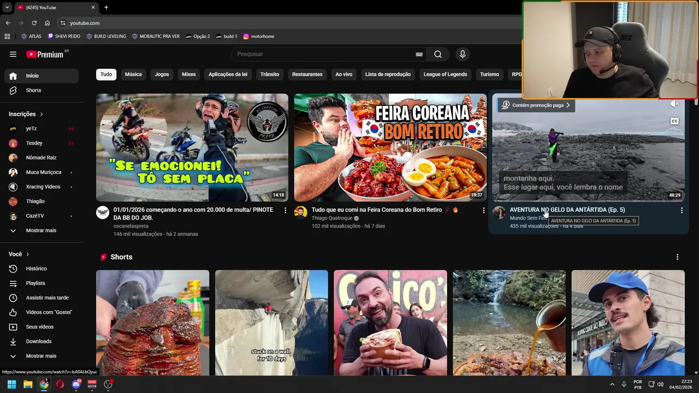Go back with browser back arrow
The width and height of the screenshot is (699, 393).
click(8, 23)
